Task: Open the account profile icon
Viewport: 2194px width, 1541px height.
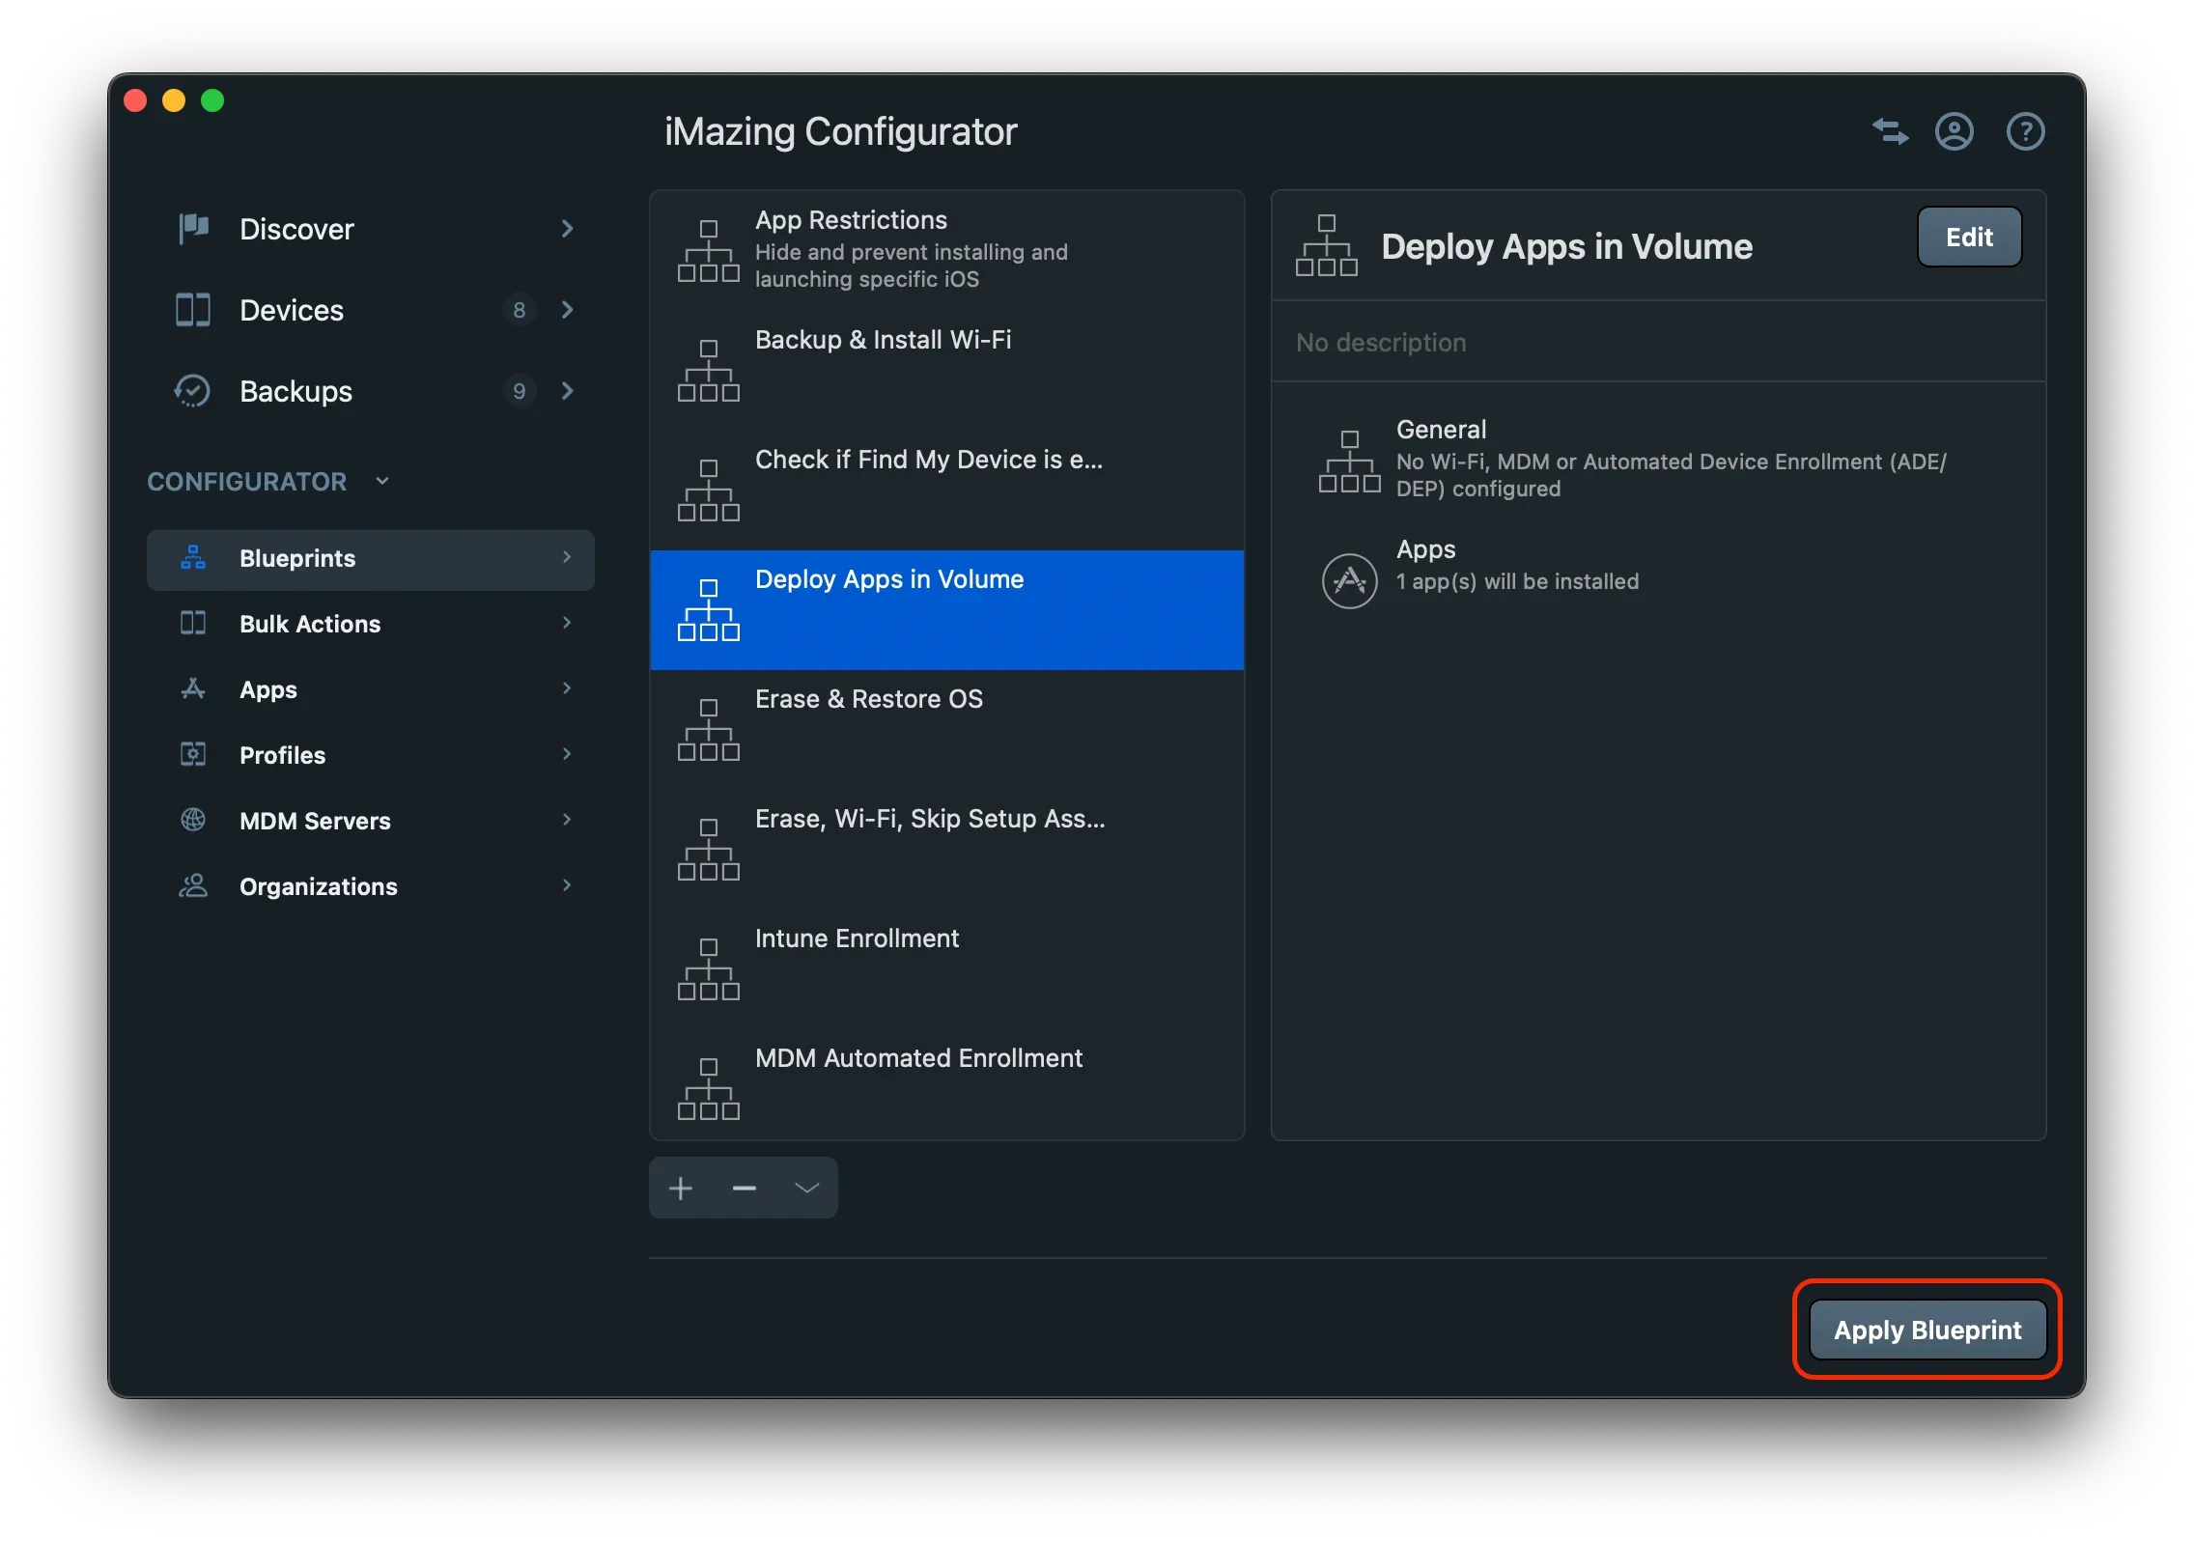Action: tap(1954, 131)
